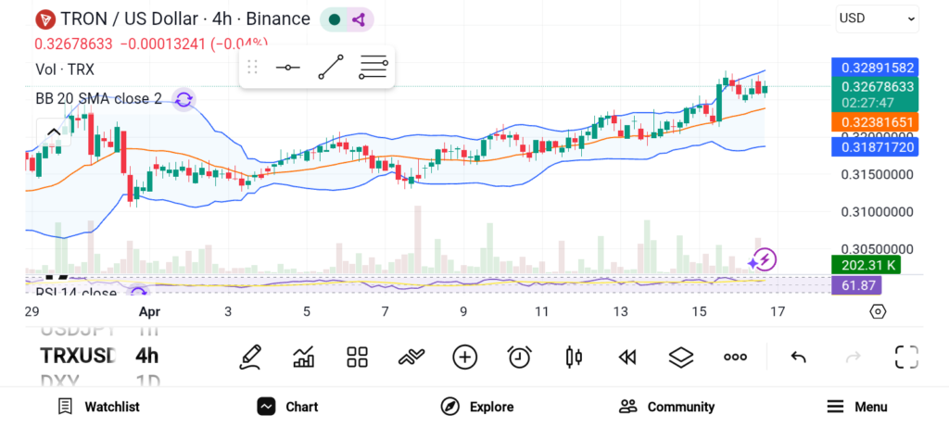Create an alert with alarm clock icon
Image resolution: width=949 pixels, height=427 pixels.
(520, 357)
